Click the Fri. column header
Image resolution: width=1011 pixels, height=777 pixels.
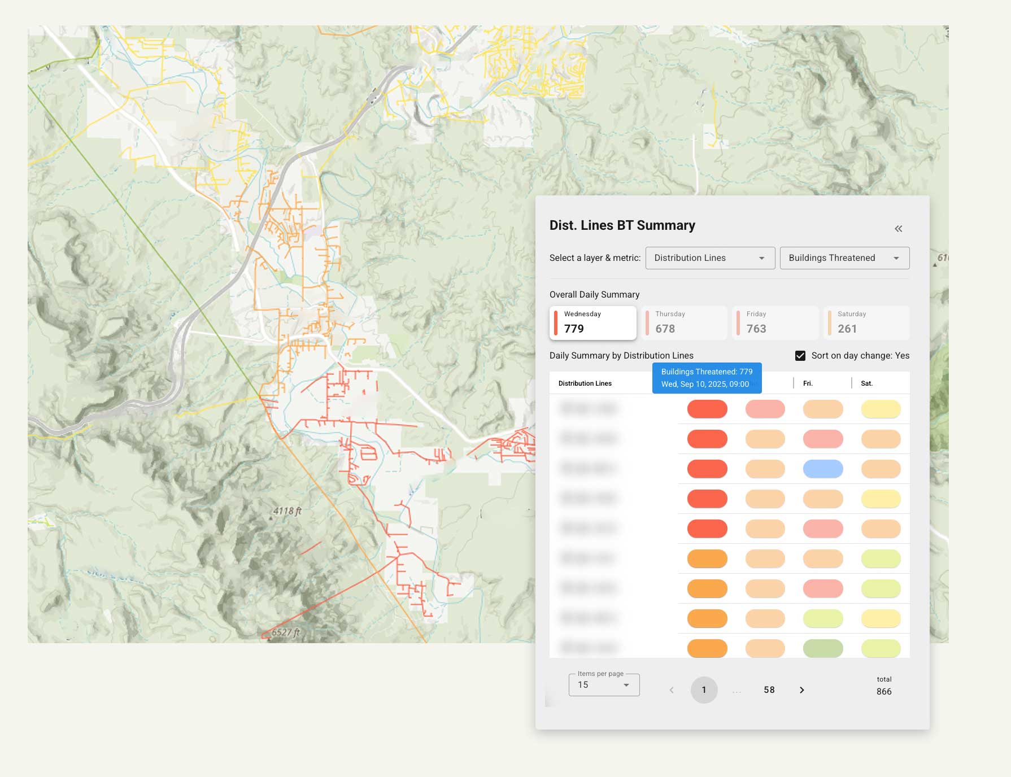(807, 383)
